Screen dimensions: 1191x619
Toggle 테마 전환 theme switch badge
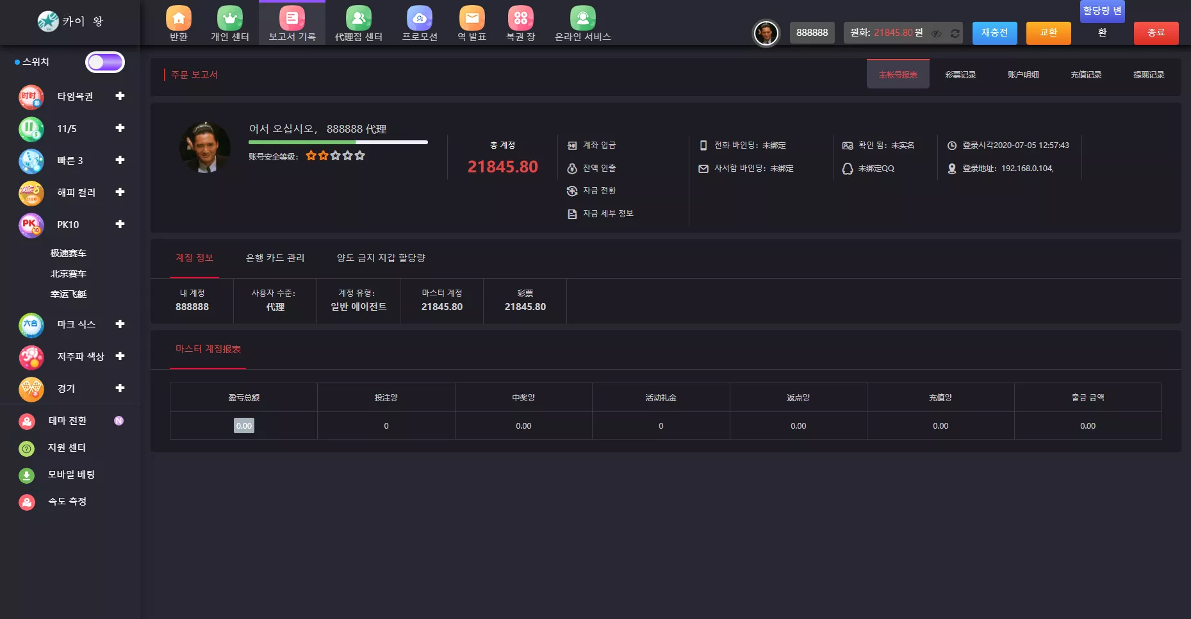pos(119,421)
